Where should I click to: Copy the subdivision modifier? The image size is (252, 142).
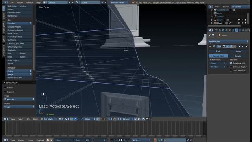click(238, 51)
